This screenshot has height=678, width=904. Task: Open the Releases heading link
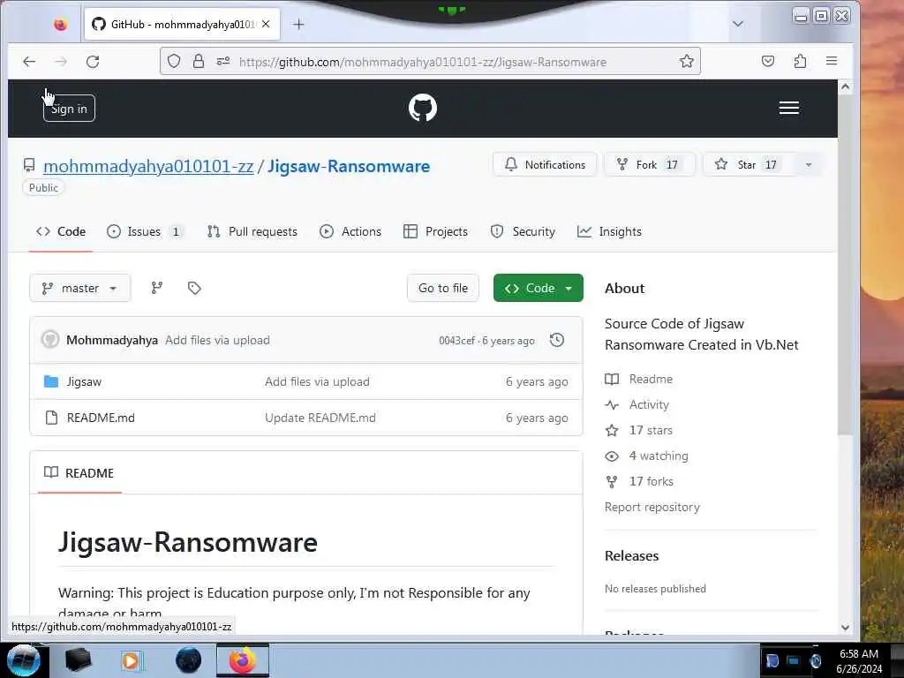[x=631, y=556]
